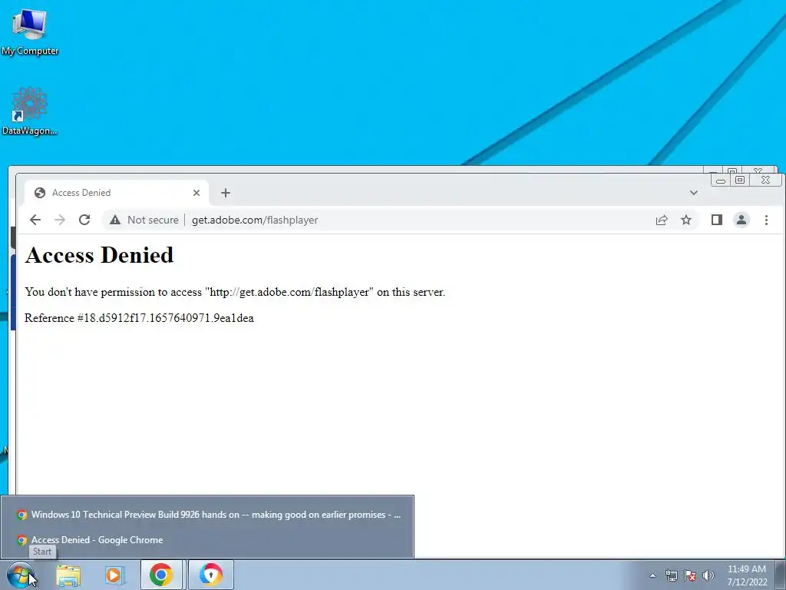Reload the Access Denied page
Image resolution: width=786 pixels, height=590 pixels.
coord(84,220)
